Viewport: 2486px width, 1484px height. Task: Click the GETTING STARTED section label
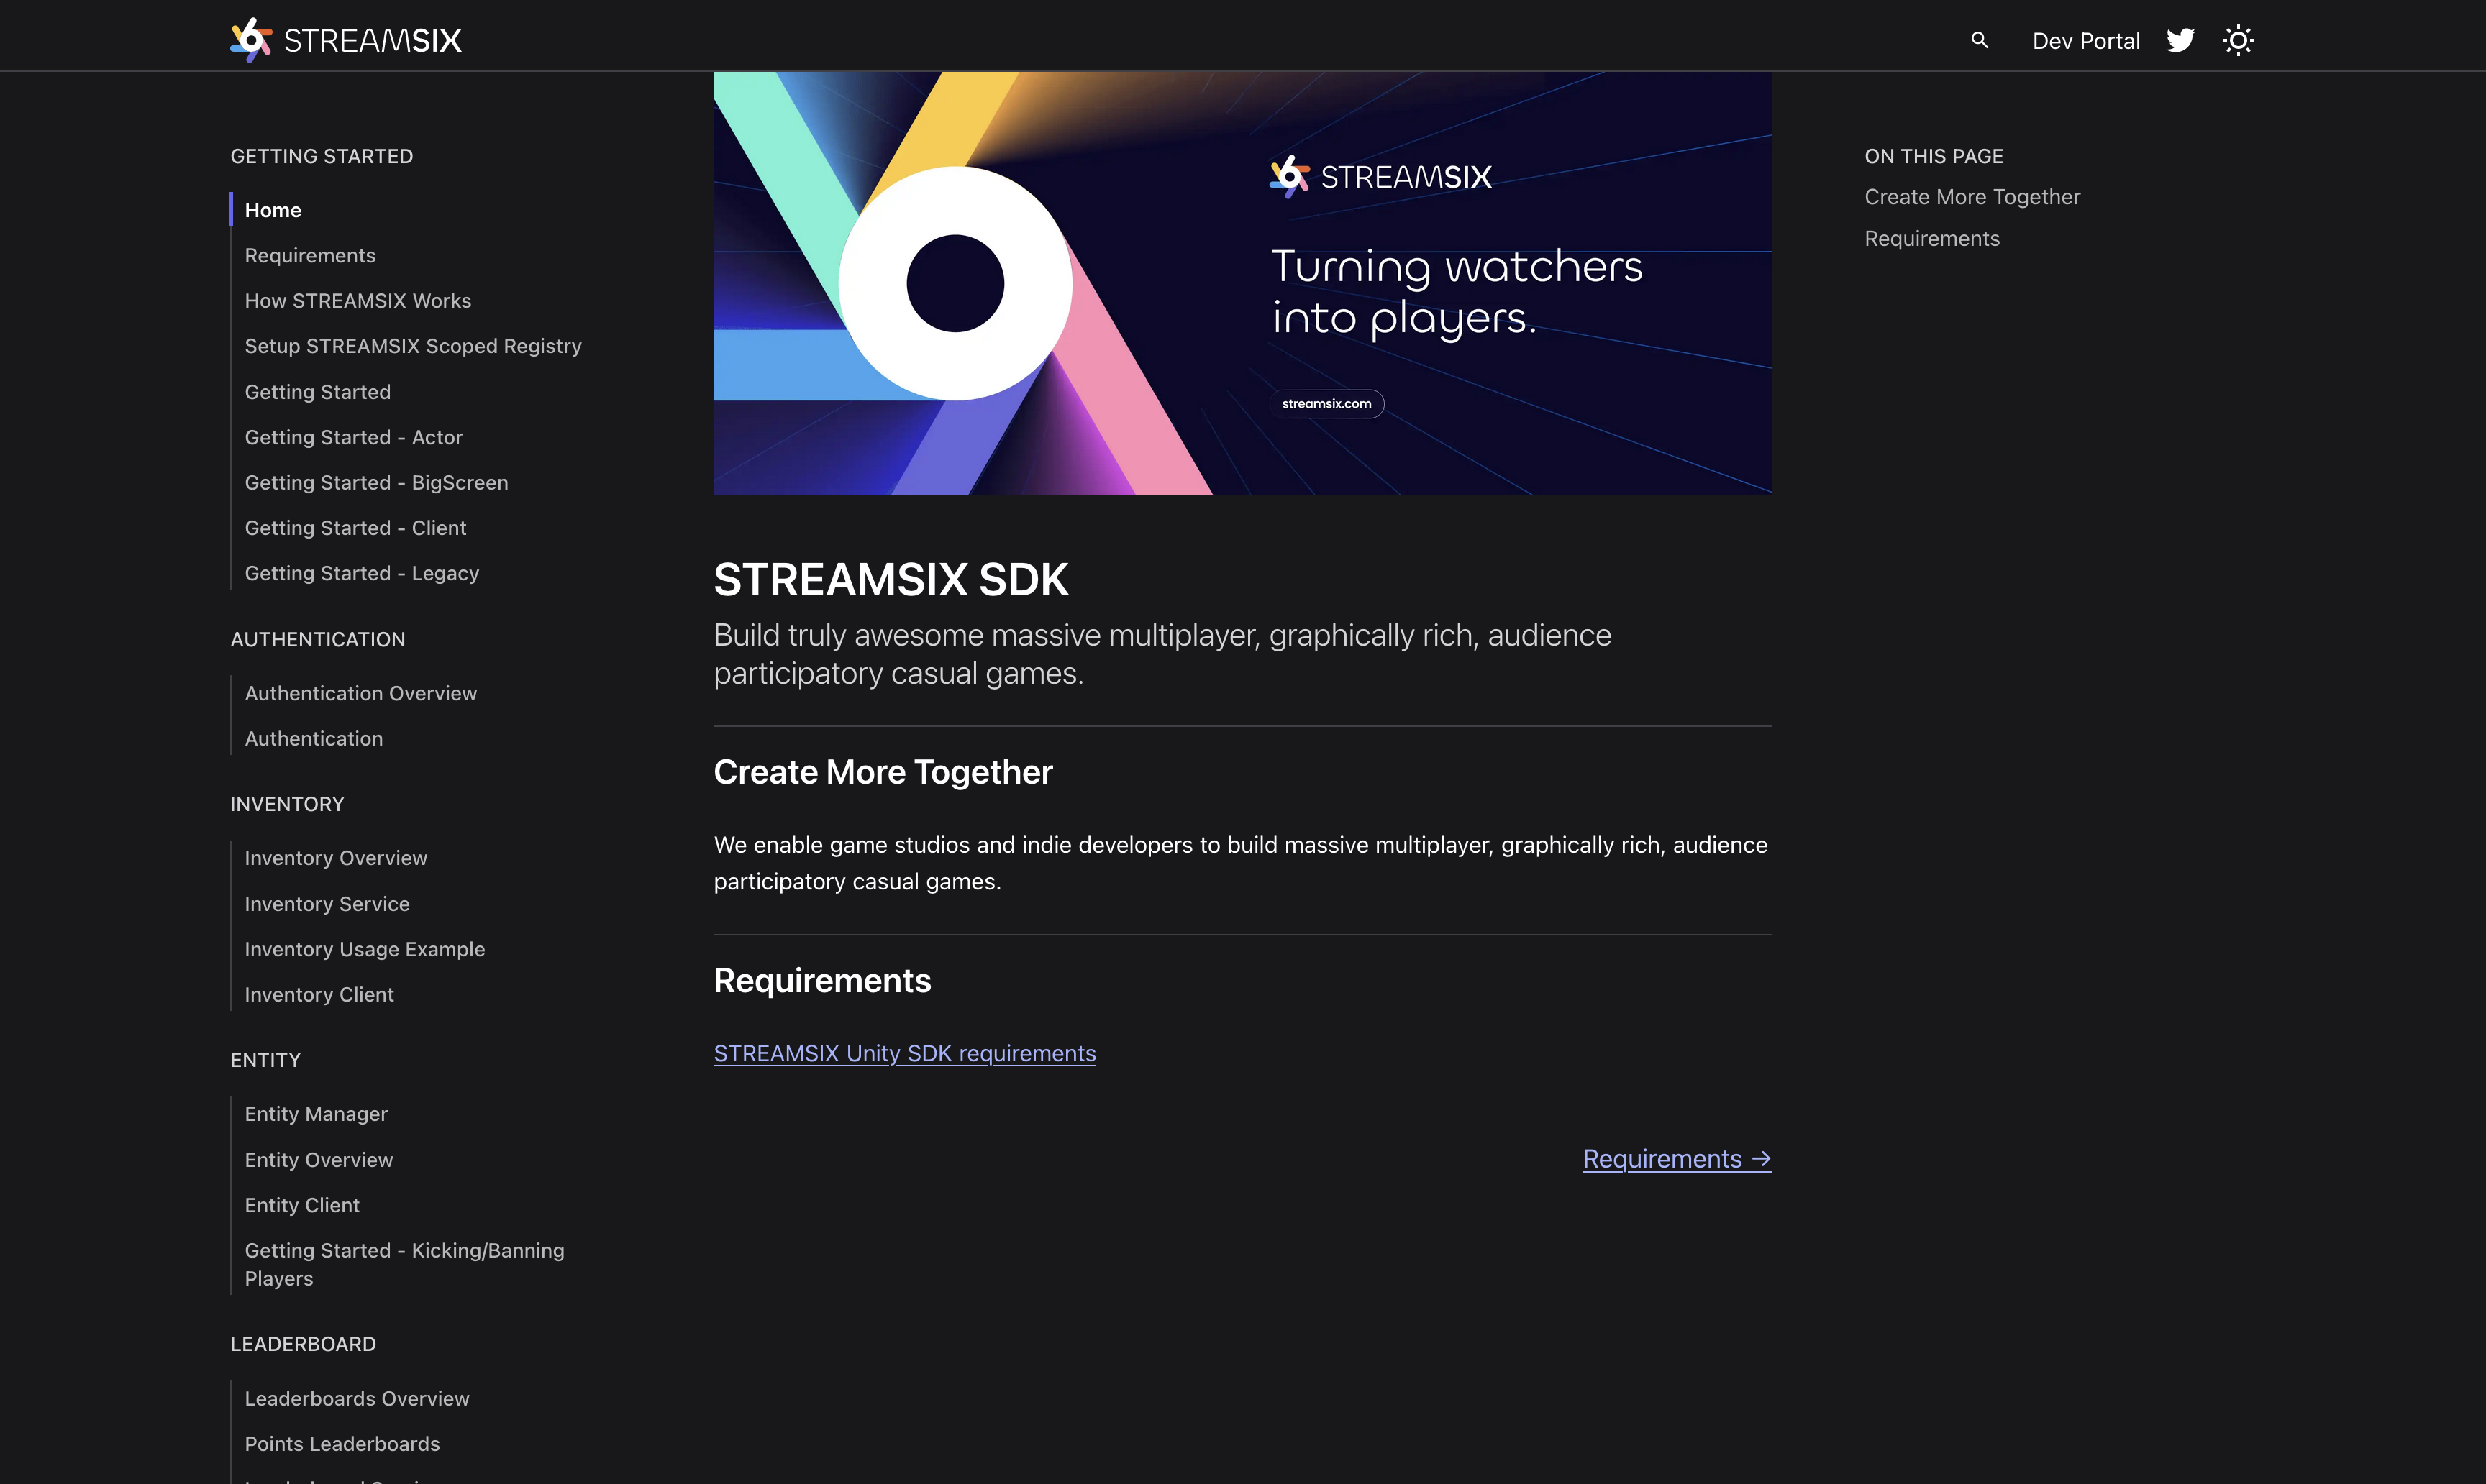[x=321, y=156]
